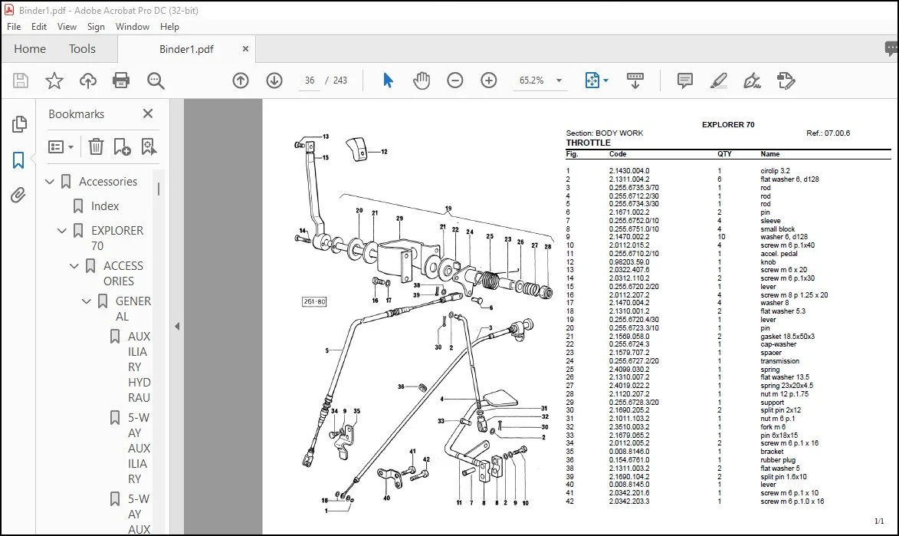
Task: Click the Fit page view icon
Action: (592, 81)
